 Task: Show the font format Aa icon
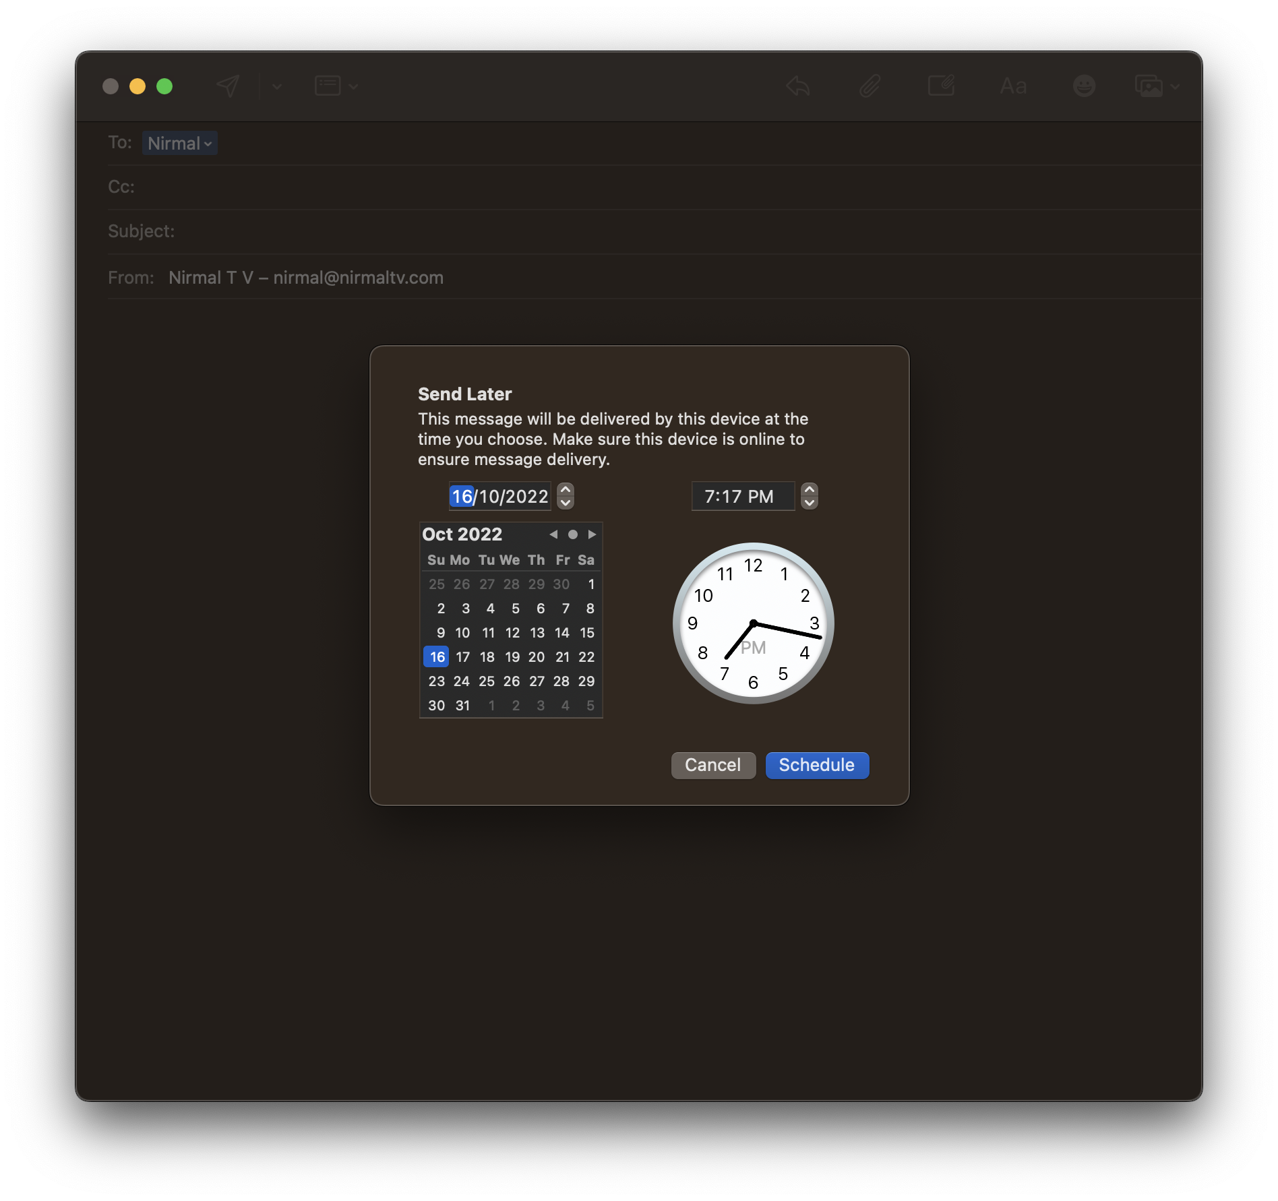click(1013, 86)
